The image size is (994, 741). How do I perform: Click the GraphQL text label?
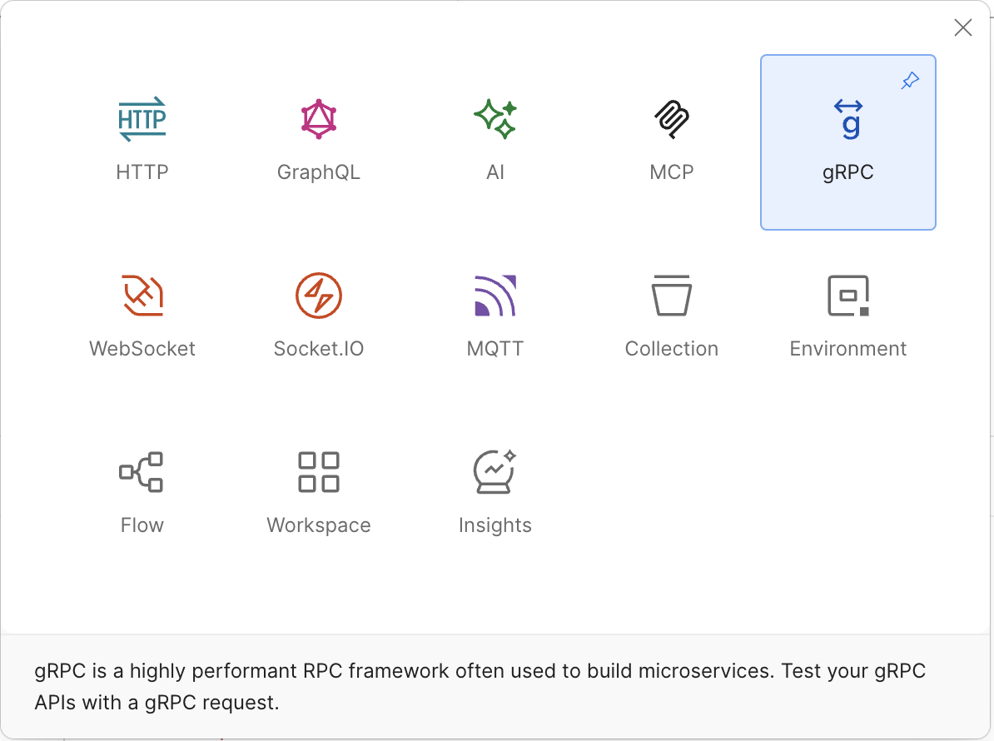click(x=319, y=172)
